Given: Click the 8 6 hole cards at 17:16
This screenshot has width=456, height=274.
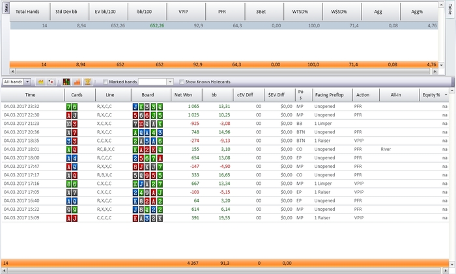Looking at the screenshot, I should 72,184.
